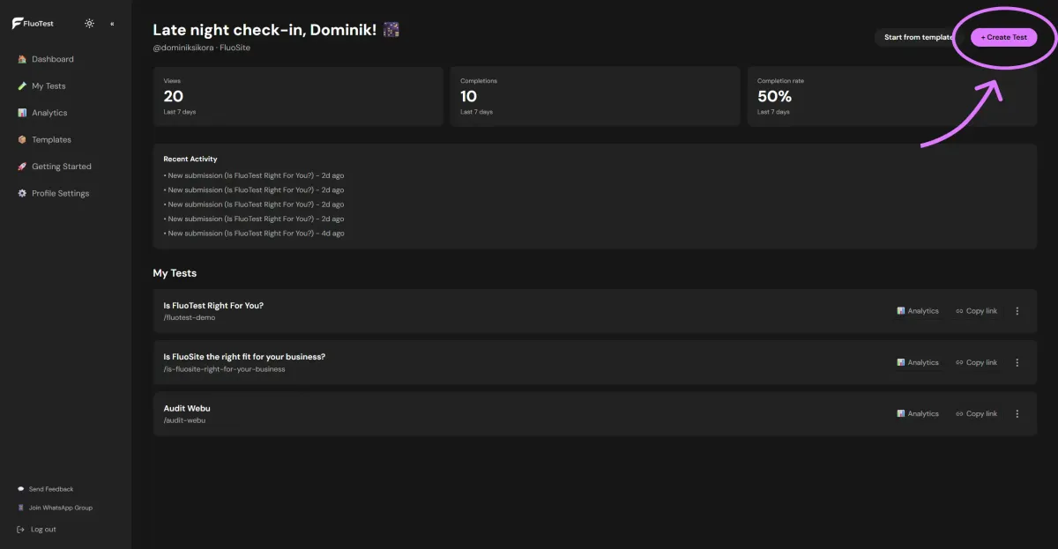Click the Send Feedback speech bubble icon
Viewport: 1058px width, 549px height.
pos(21,489)
